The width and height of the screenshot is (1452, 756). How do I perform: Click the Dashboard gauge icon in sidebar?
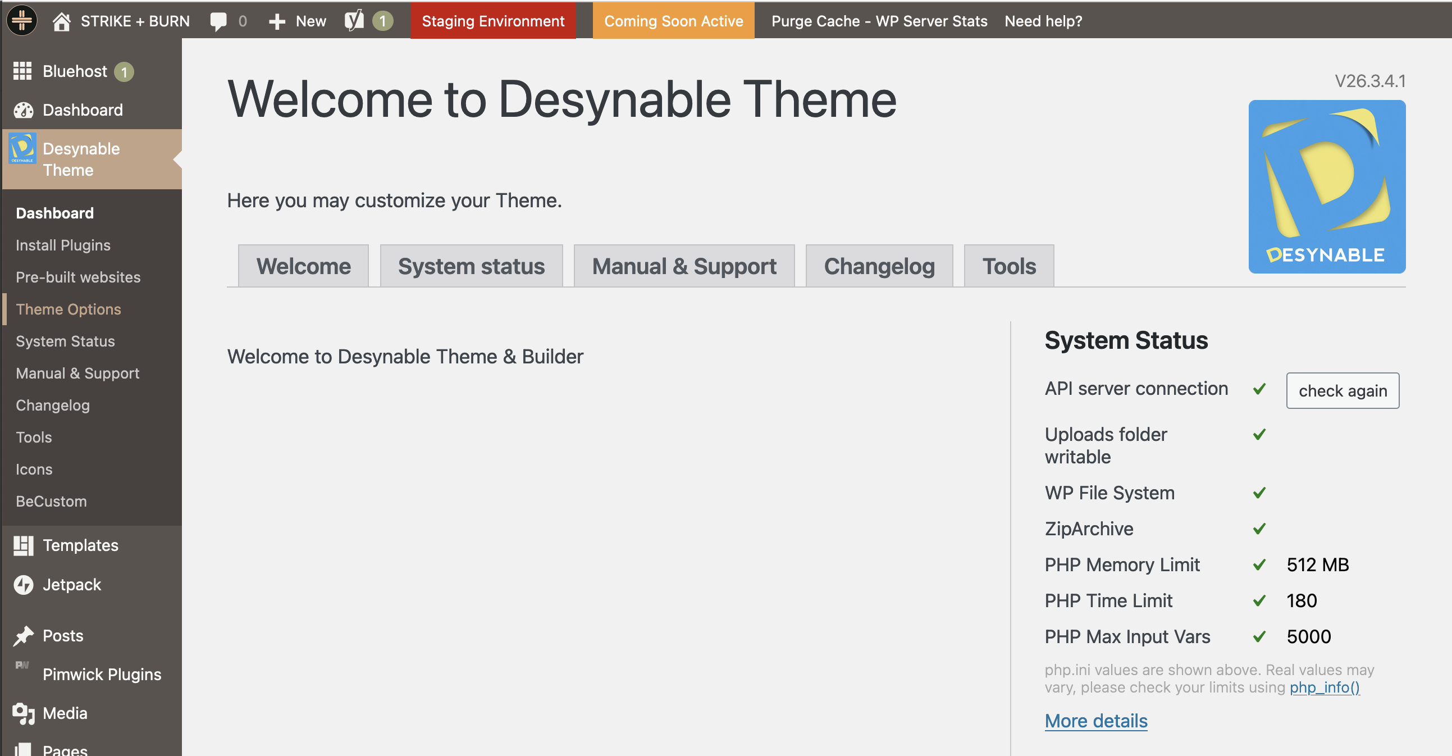pos(23,110)
